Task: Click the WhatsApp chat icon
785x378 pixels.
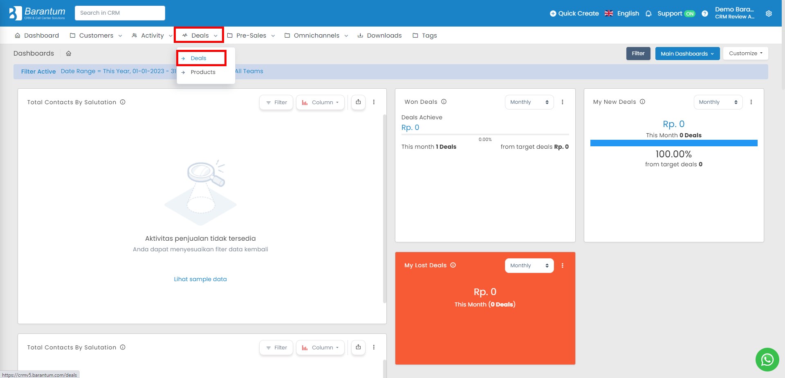Action: [x=767, y=360]
